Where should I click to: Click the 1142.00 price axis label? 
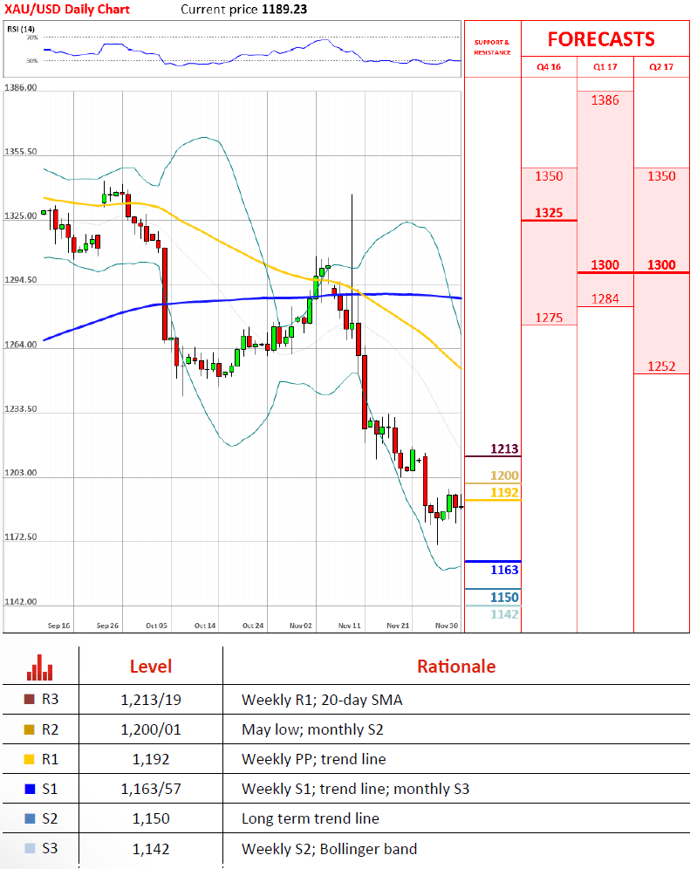pos(21,601)
